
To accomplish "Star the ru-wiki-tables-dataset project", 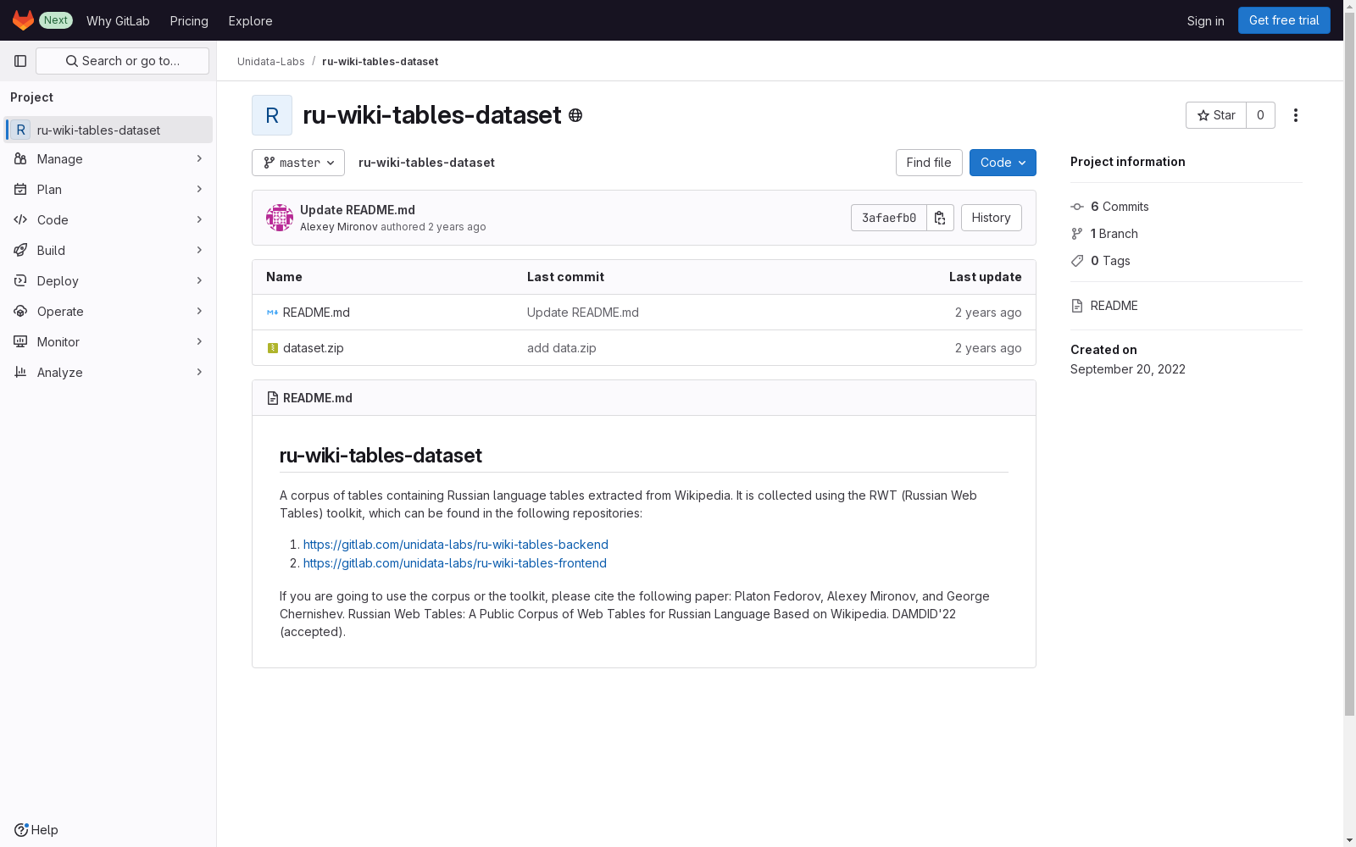I will pyautogui.click(x=1216, y=115).
